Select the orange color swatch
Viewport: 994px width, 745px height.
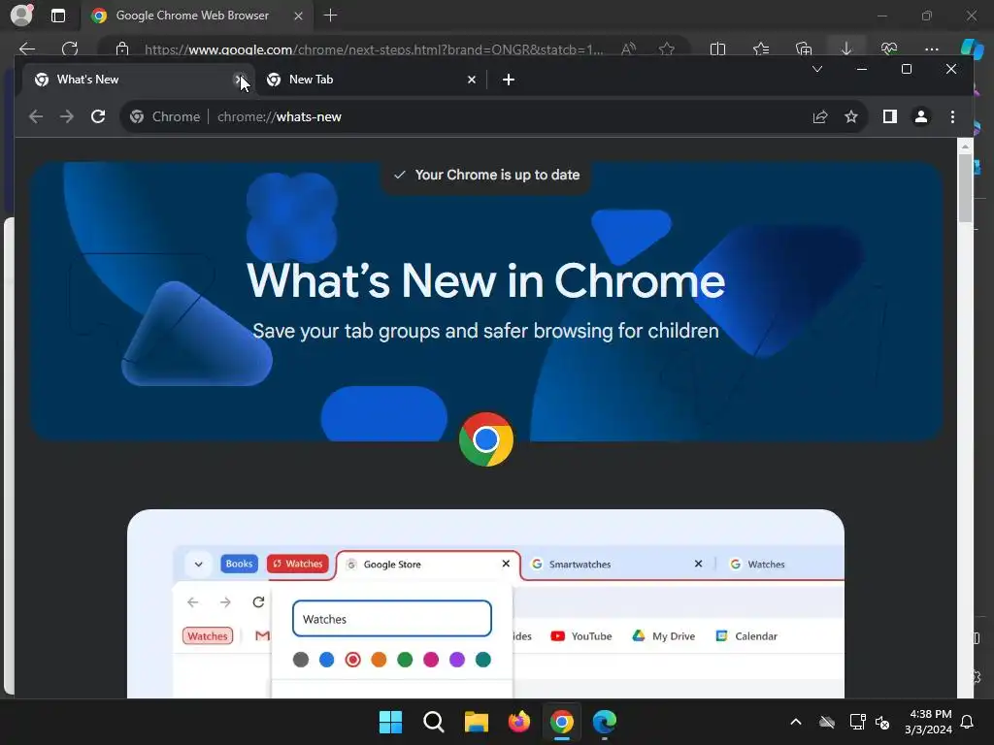coord(379,660)
